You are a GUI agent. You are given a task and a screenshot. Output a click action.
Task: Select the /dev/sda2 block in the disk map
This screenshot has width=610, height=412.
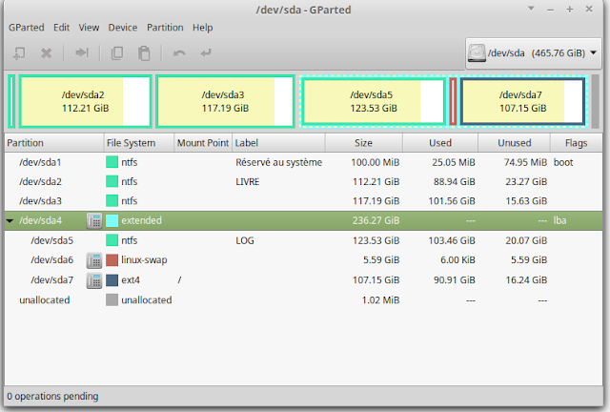(85, 101)
